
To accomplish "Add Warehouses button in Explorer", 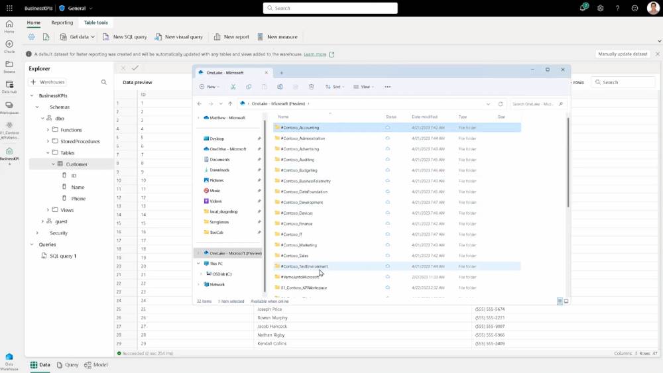I will (x=48, y=82).
